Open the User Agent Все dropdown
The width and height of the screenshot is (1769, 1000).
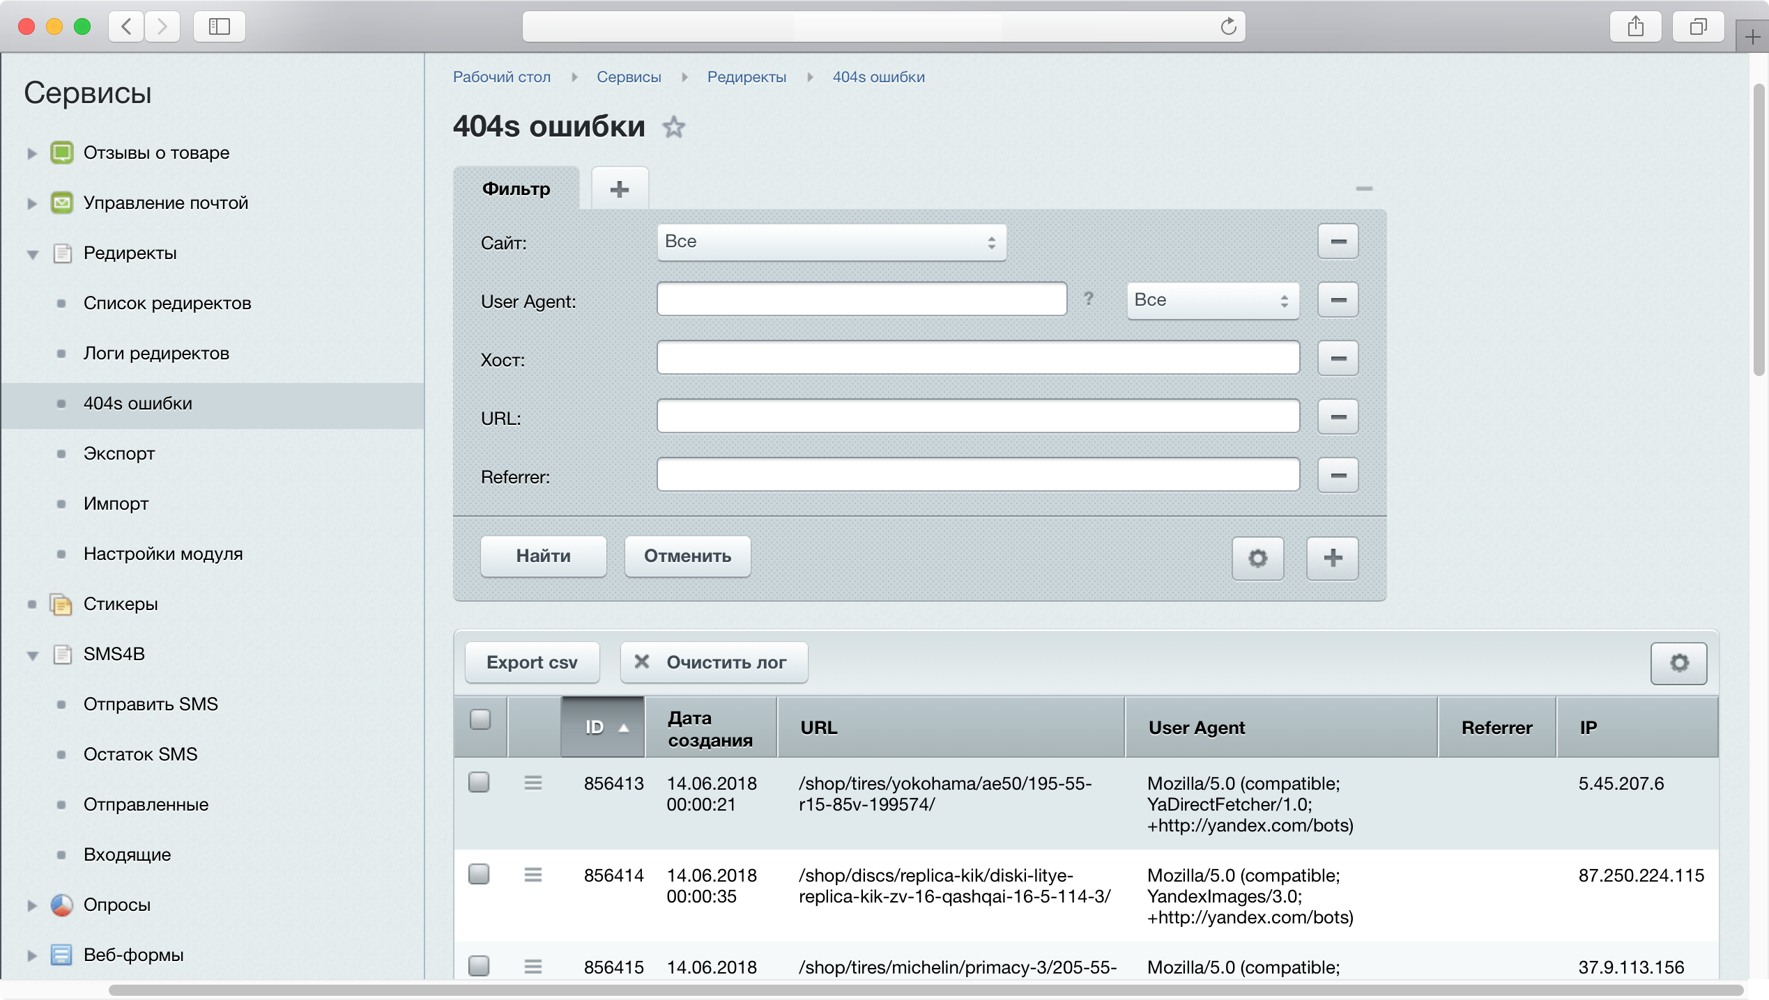pos(1212,300)
